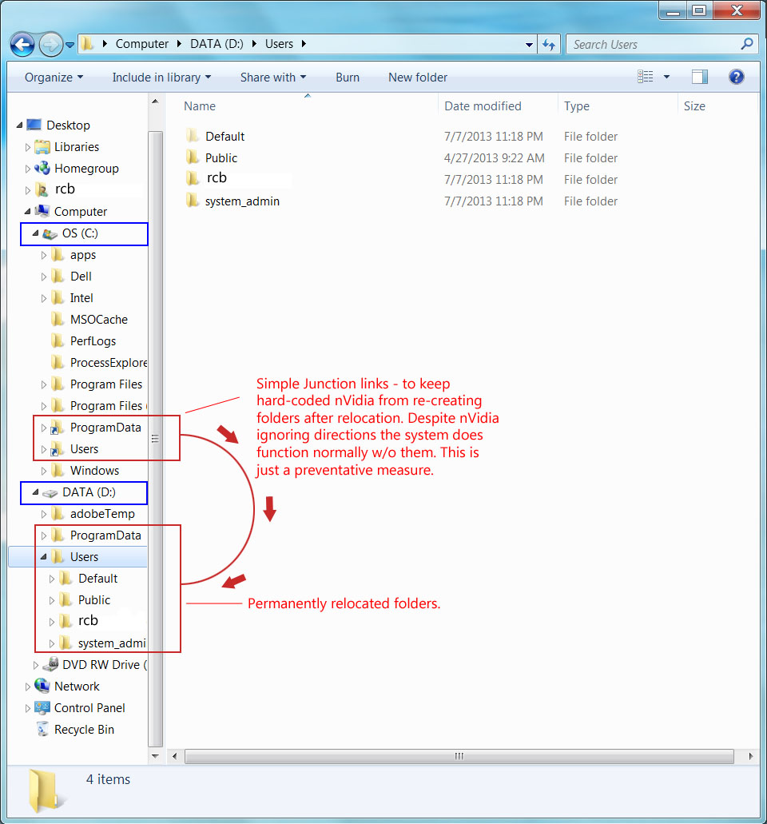Open the More view options dropdown arrow
The width and height of the screenshot is (767, 824).
pos(666,77)
